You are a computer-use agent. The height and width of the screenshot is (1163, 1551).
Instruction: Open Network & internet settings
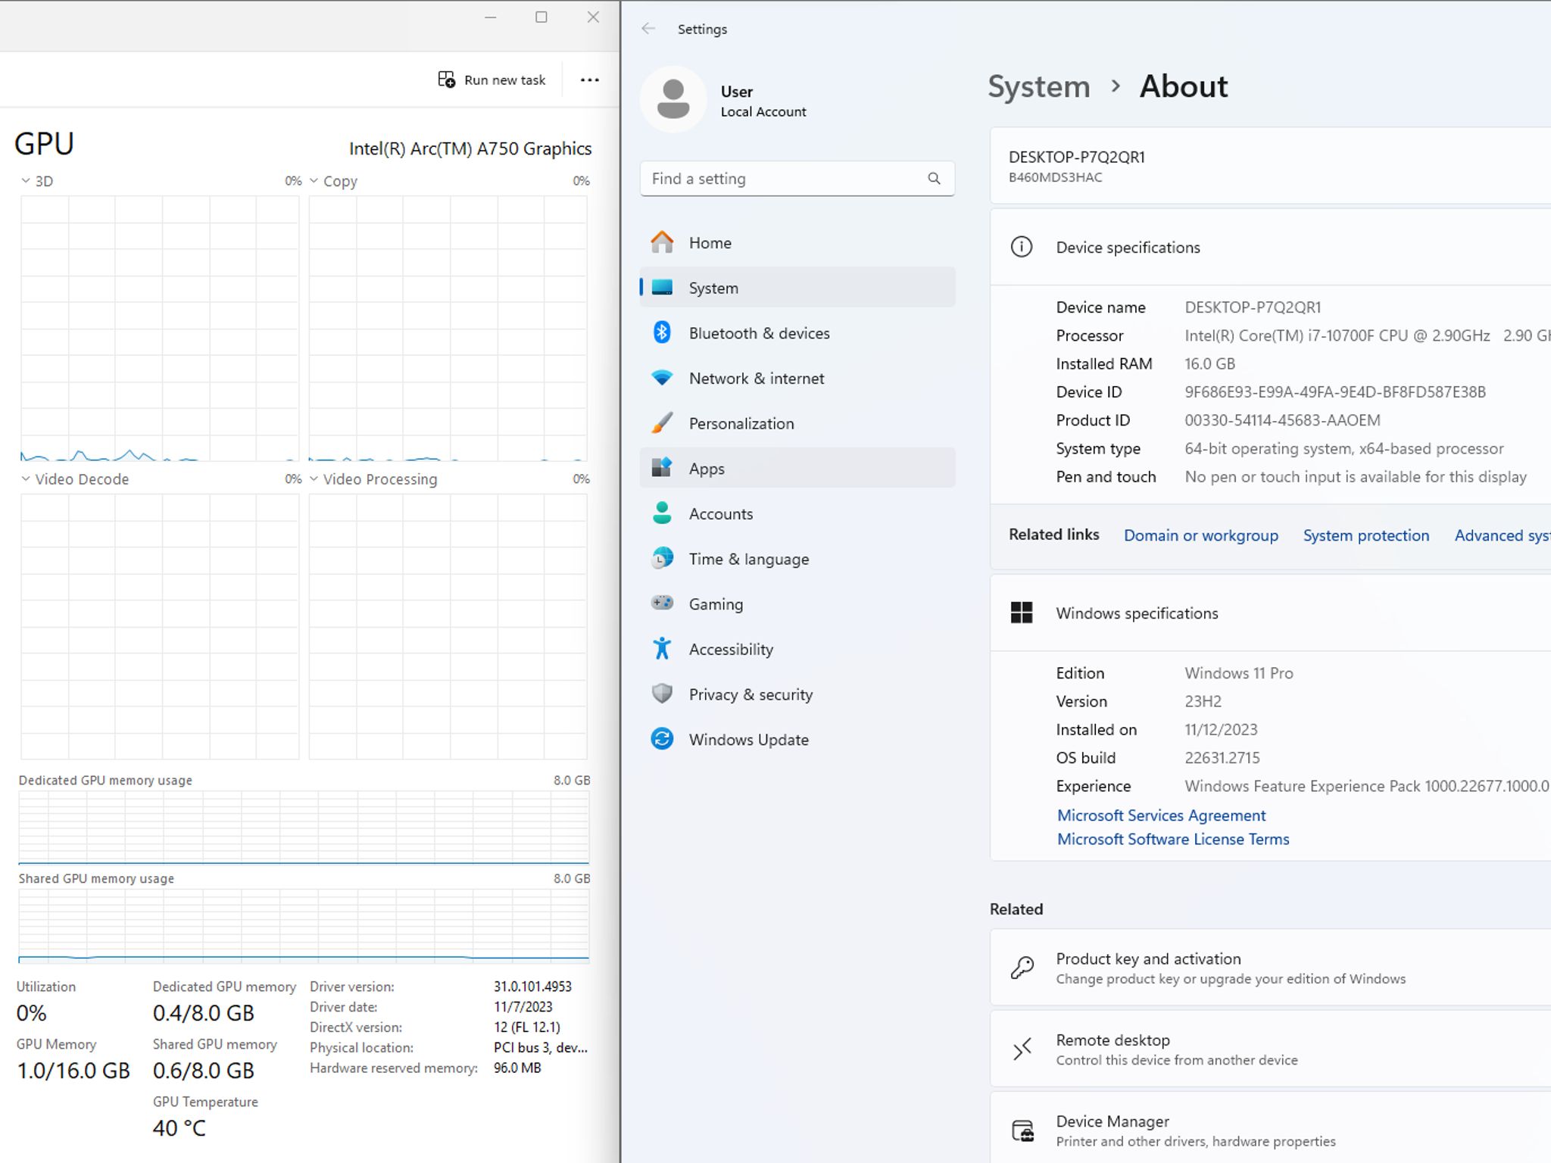[x=797, y=379]
